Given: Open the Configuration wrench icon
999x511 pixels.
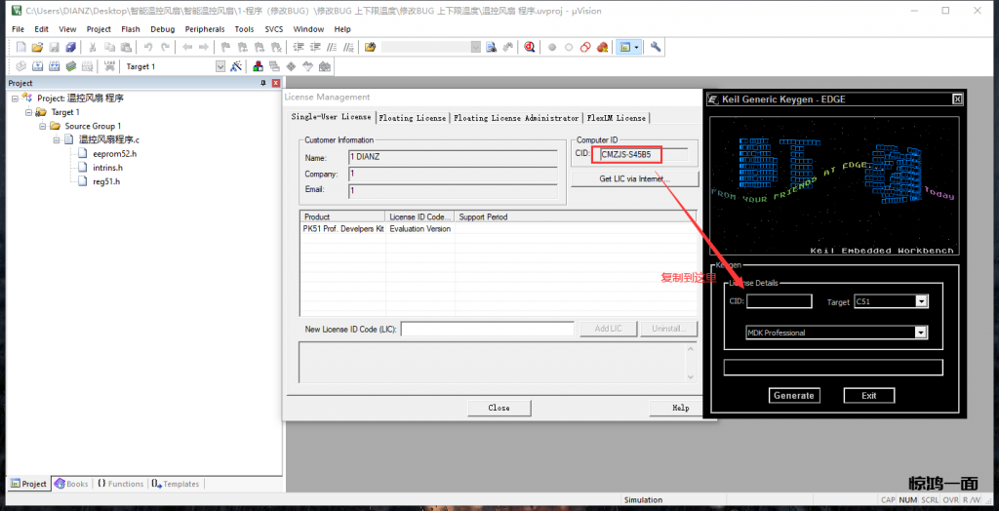Looking at the screenshot, I should (656, 47).
